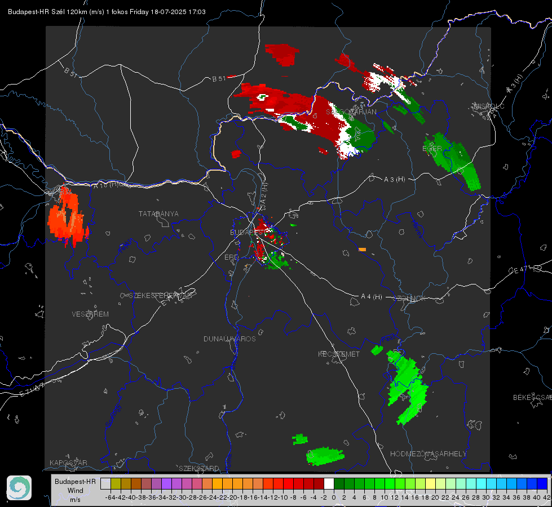The image size is (552, 507).
Task: Click the MISKOLC city label
Action: [489, 106]
